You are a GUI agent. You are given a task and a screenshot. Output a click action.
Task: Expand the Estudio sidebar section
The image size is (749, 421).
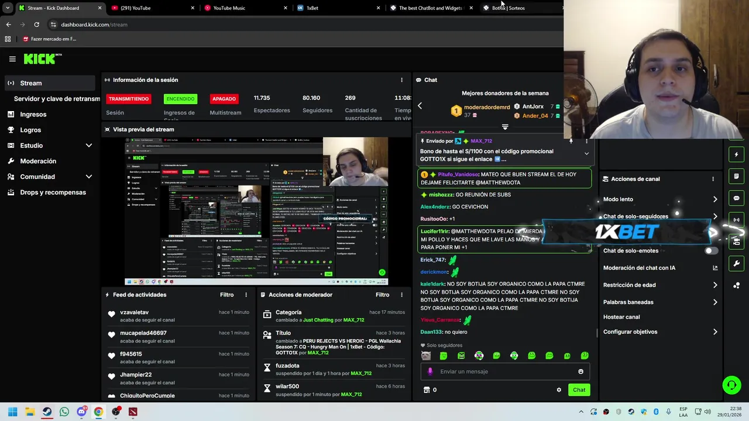tap(89, 146)
